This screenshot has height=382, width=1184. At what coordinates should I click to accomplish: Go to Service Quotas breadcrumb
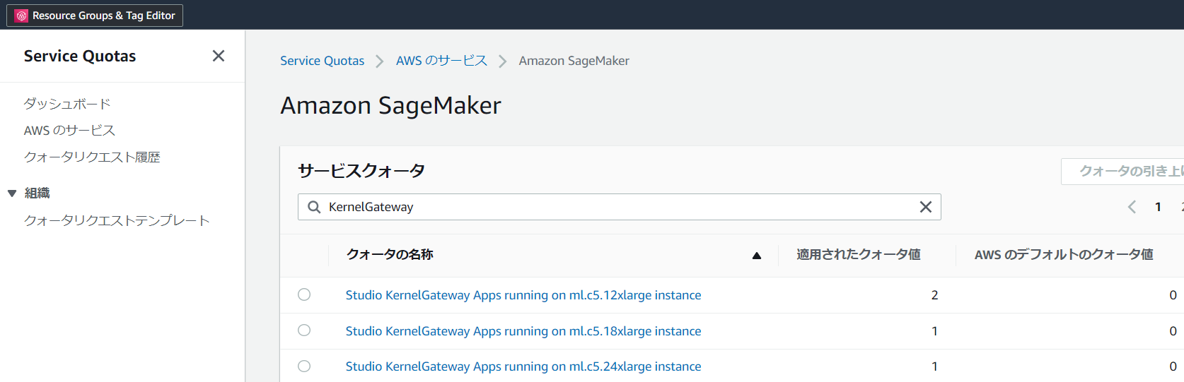click(322, 61)
